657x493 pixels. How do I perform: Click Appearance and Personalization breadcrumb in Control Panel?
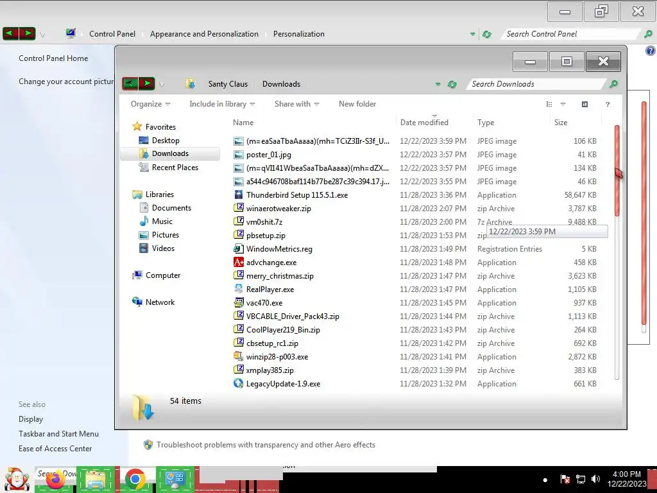pyautogui.click(x=204, y=34)
